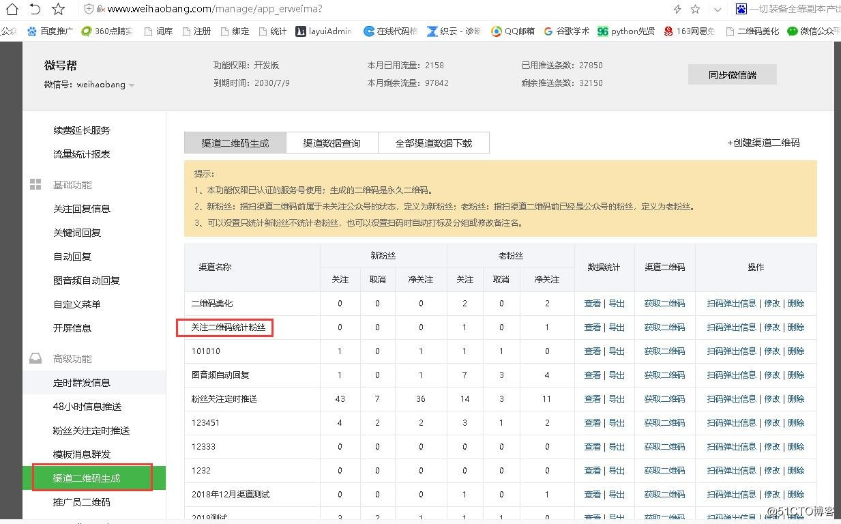The width and height of the screenshot is (841, 524).
Task: Open 图音频自动回复 in sidebar
Action: [87, 280]
